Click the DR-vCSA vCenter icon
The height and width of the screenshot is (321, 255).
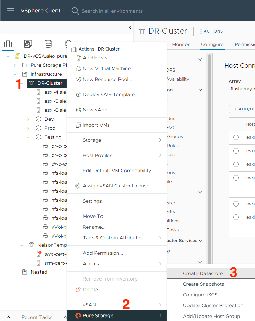(18, 56)
